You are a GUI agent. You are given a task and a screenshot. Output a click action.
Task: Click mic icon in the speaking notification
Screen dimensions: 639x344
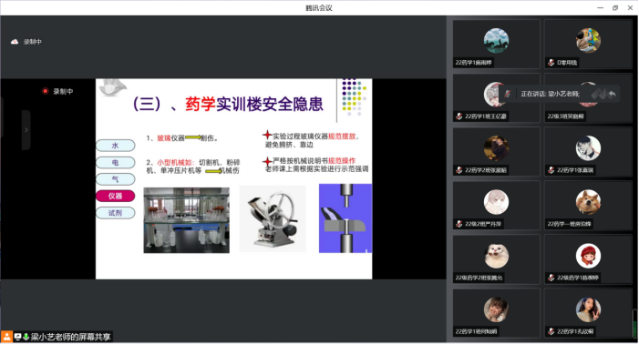pyautogui.click(x=508, y=94)
